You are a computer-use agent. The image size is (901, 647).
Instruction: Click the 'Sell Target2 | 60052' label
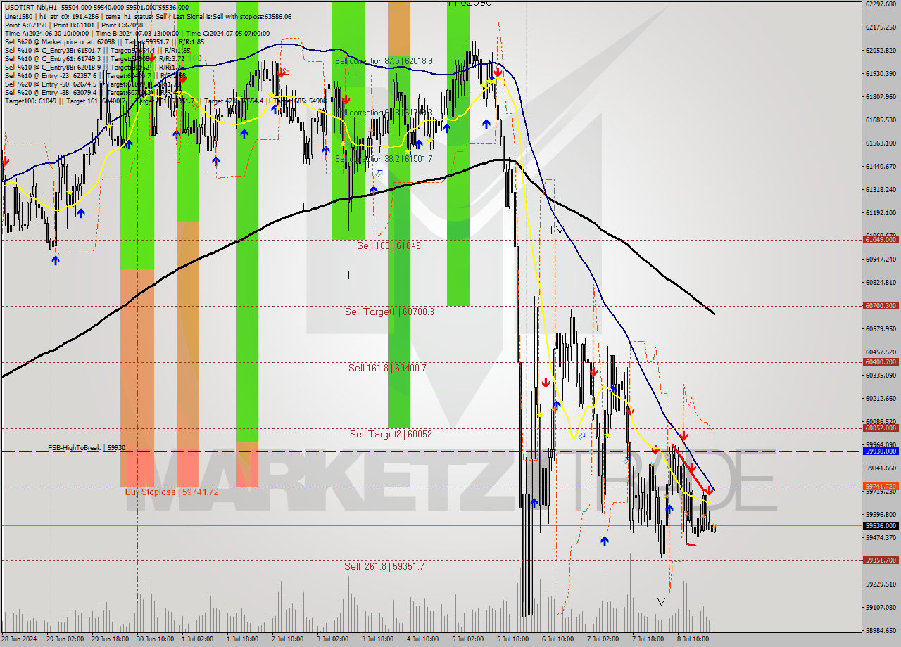(x=391, y=434)
